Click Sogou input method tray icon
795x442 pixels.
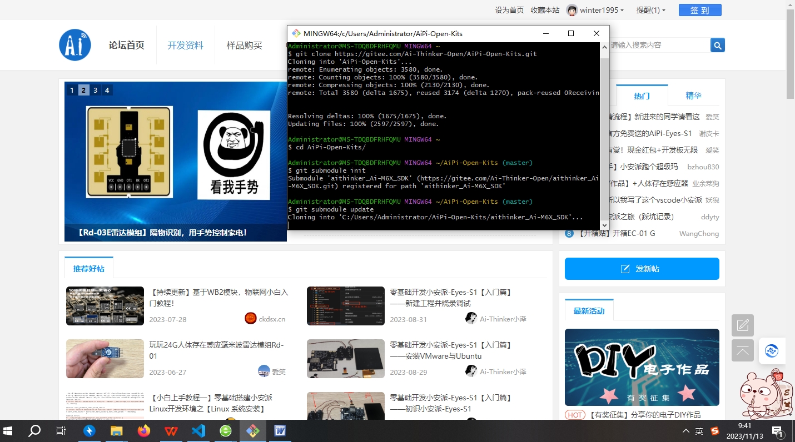[x=715, y=431]
